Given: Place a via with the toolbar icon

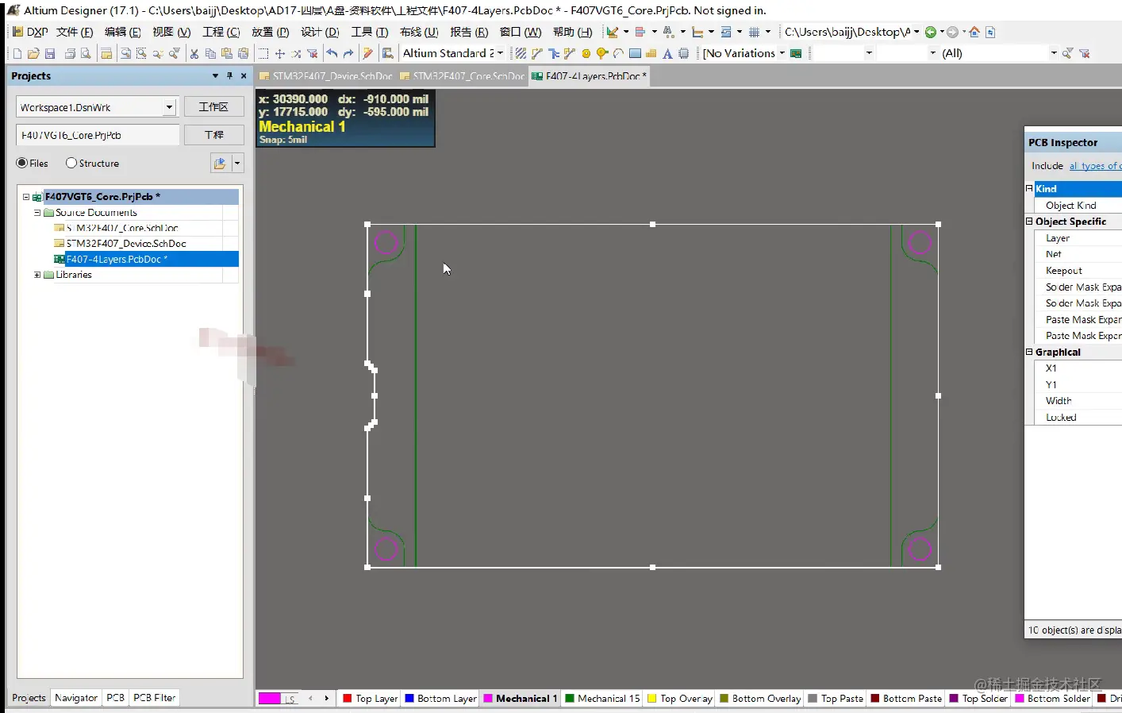Looking at the screenshot, I should pos(602,53).
